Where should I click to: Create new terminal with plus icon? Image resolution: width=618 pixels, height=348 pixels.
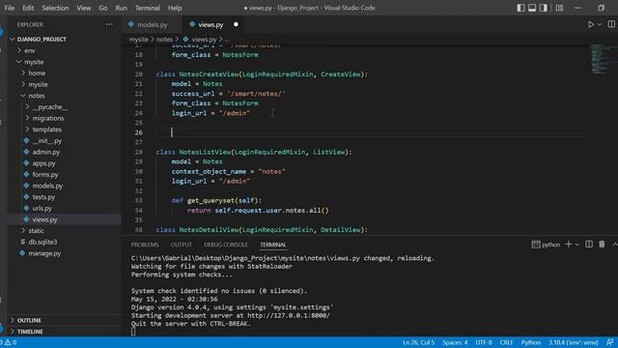569,245
